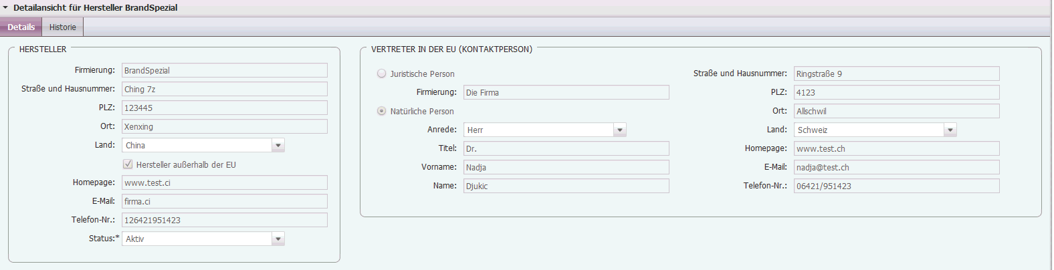Click the PLZ field containing 123445
This screenshot has width=1054, height=270.
(224, 108)
